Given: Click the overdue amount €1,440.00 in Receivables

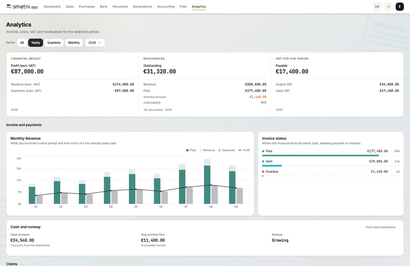Looking at the screenshot, I should click(x=258, y=97).
